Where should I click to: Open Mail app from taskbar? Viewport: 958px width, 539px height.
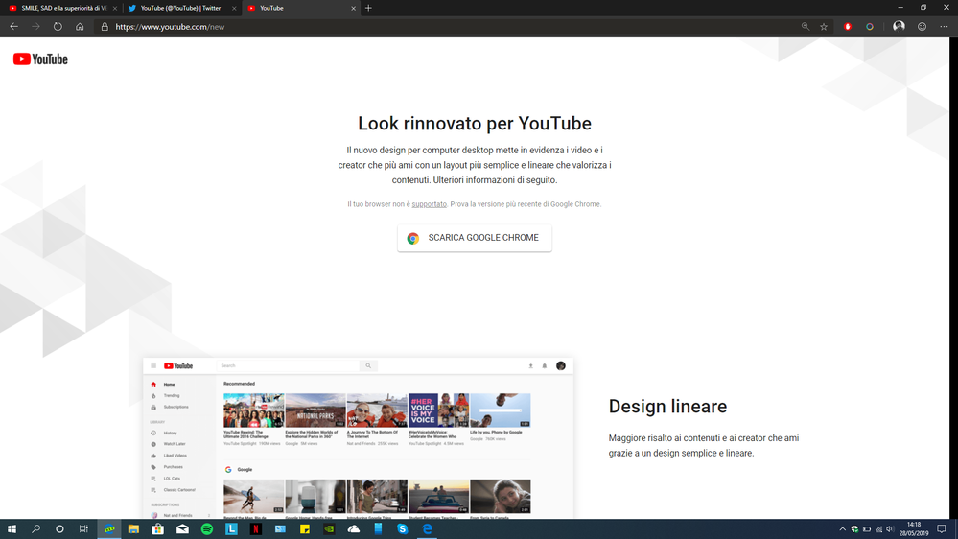click(182, 528)
